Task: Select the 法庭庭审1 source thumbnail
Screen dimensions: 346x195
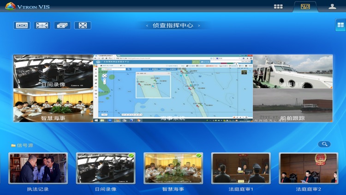Action: tap(241, 168)
